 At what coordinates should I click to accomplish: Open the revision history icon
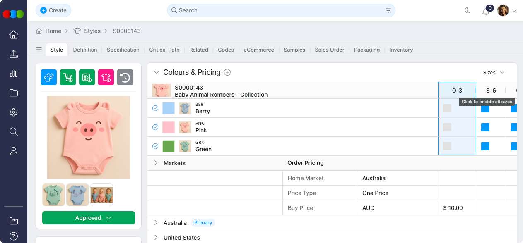125,77
